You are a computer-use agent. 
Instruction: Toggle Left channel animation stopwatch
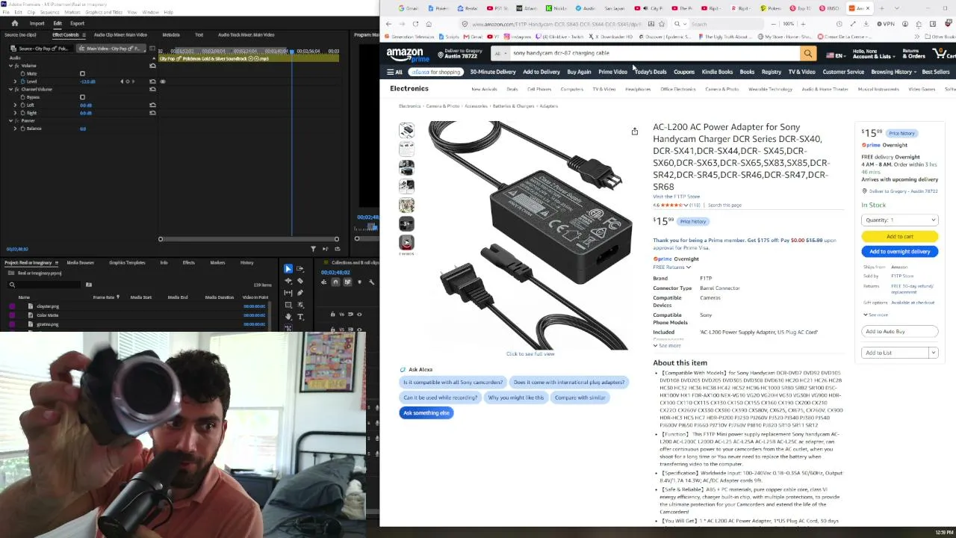23,105
